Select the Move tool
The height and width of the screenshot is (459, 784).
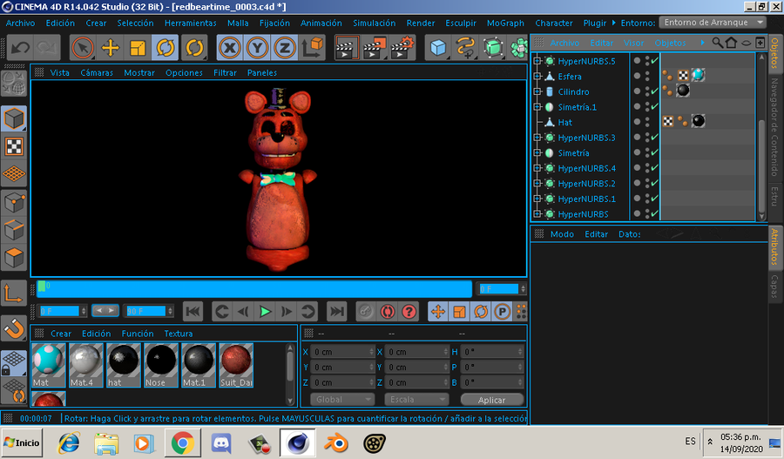110,48
